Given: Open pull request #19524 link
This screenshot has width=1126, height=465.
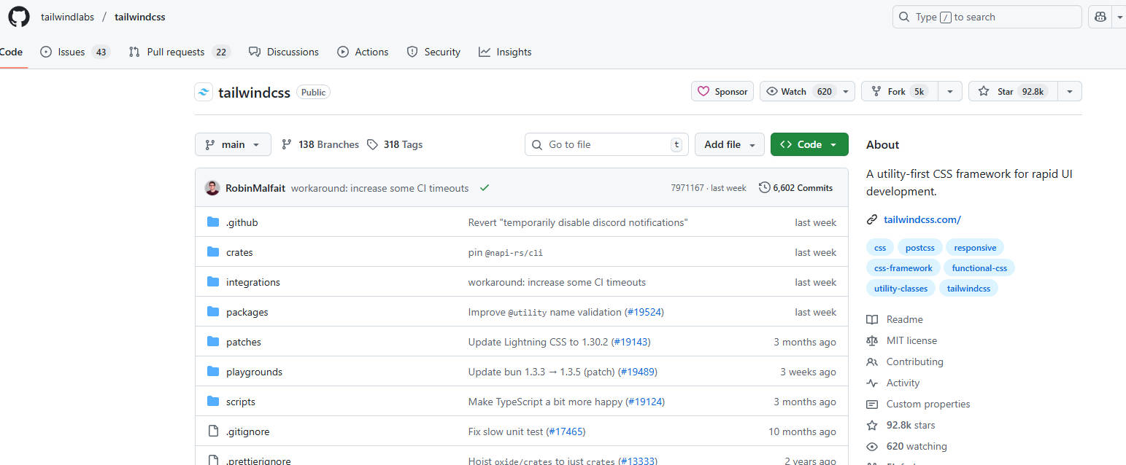Looking at the screenshot, I should (644, 312).
